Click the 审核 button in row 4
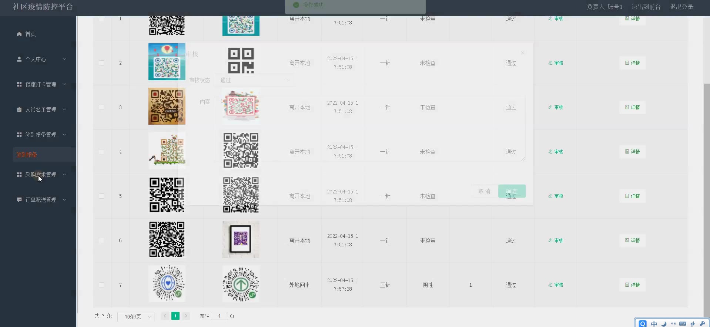Image resolution: width=710 pixels, height=327 pixels. [556, 152]
